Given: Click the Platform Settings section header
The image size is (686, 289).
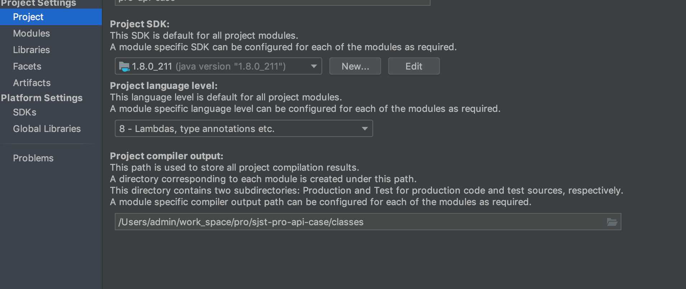Looking at the screenshot, I should pyautogui.click(x=42, y=98).
